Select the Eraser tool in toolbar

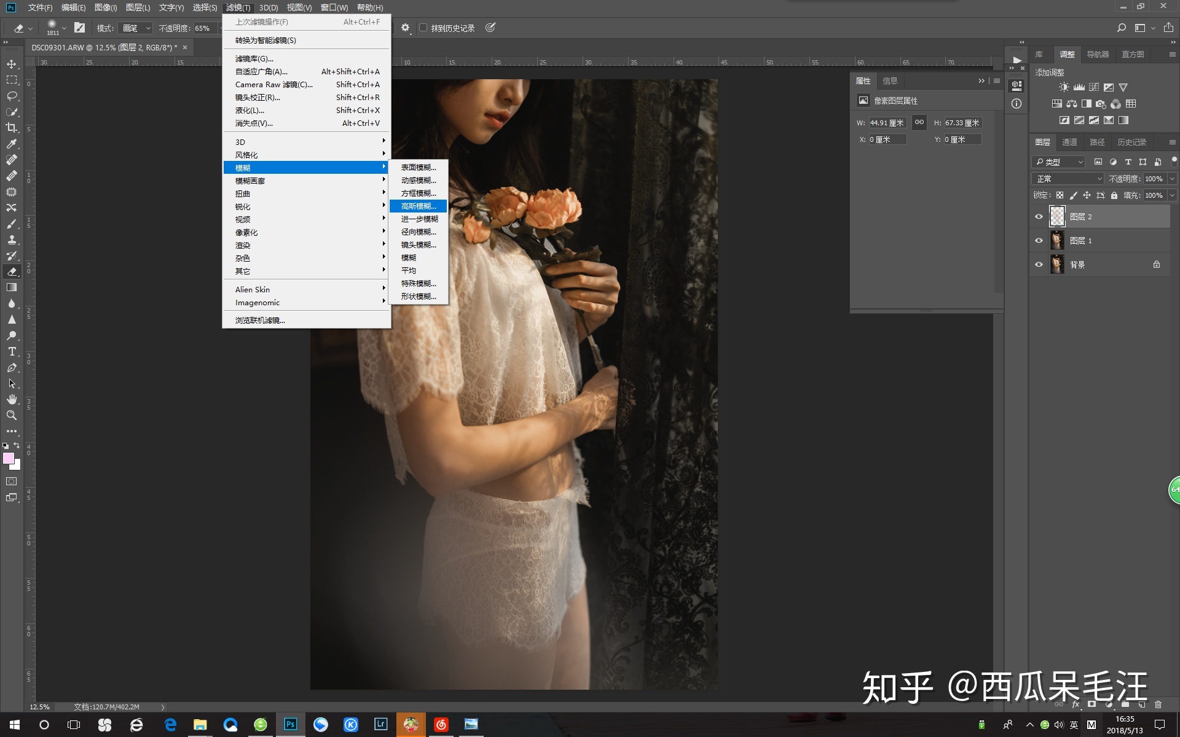[12, 271]
